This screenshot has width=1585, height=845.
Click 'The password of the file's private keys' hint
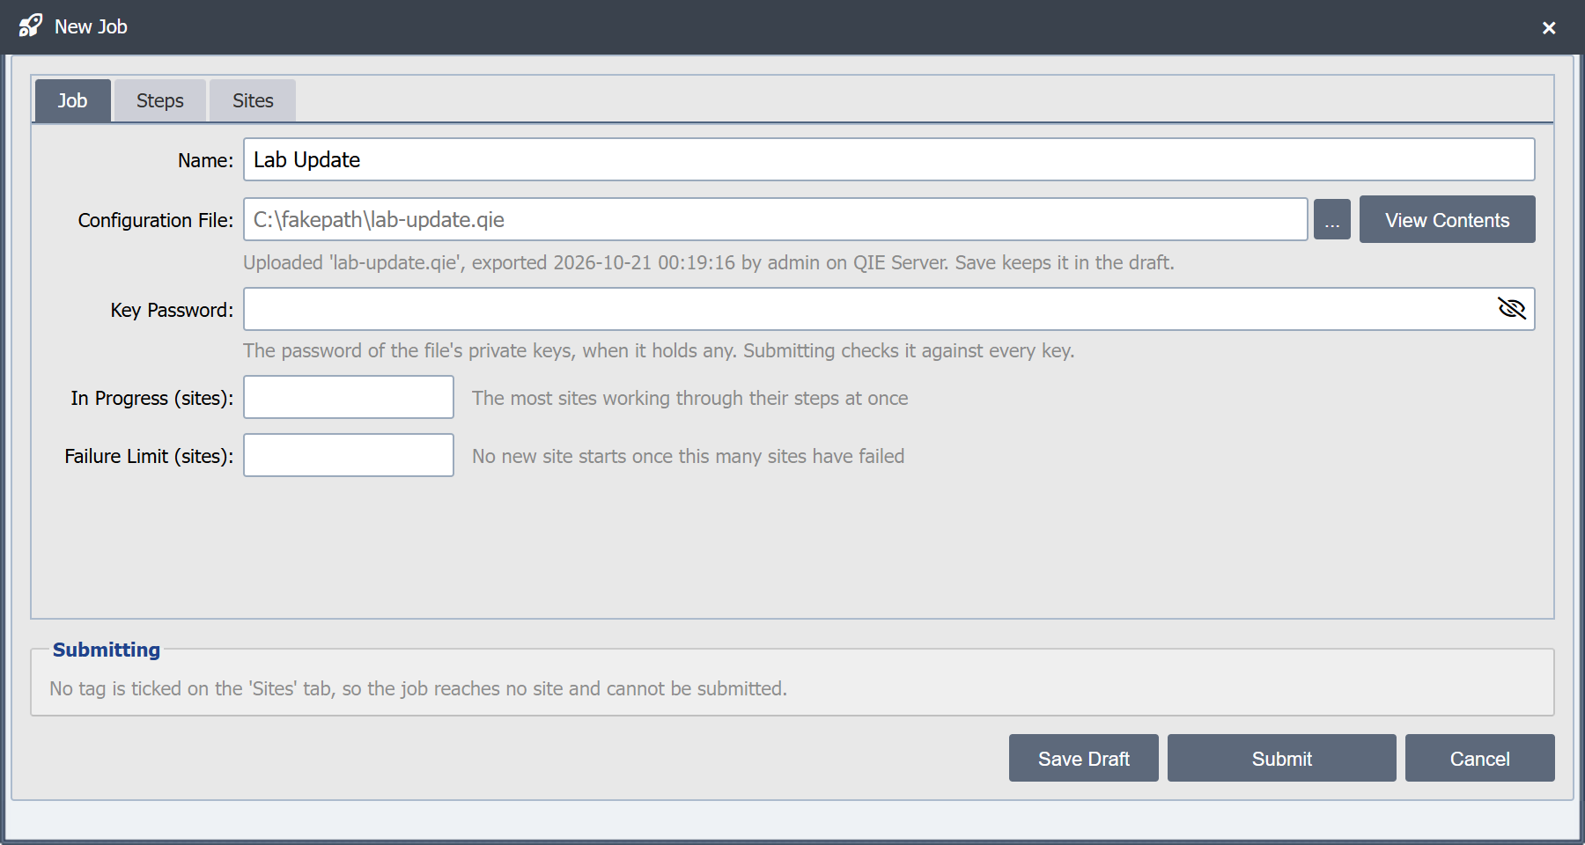point(659,350)
